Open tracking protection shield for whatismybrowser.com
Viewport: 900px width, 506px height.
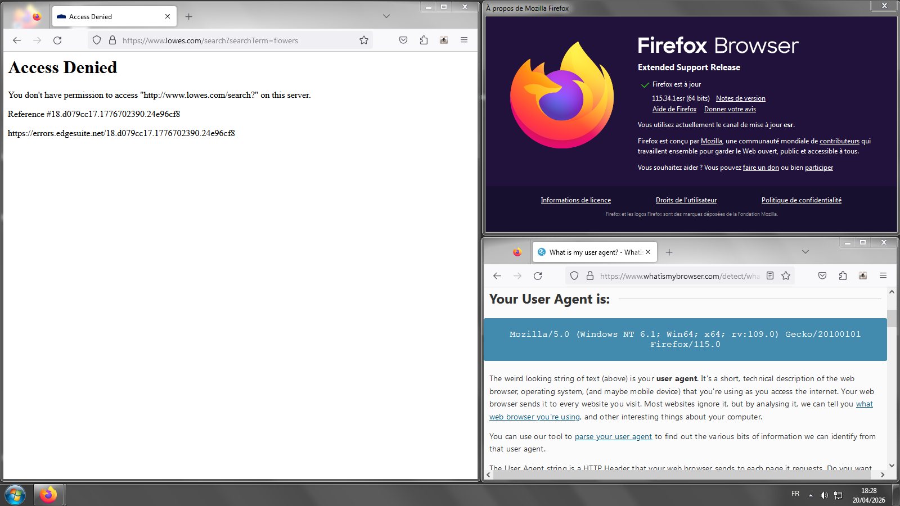pyautogui.click(x=574, y=276)
